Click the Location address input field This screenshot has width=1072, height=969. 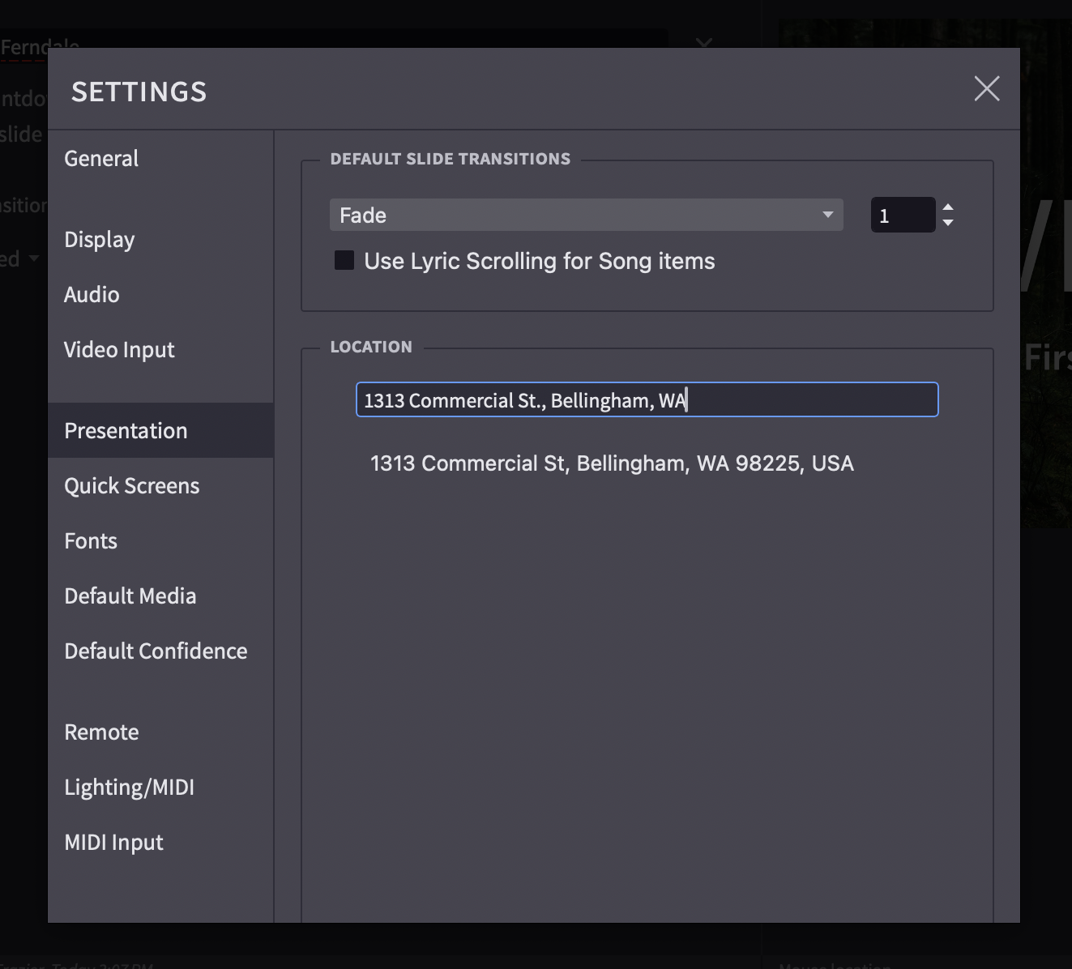[x=647, y=399]
